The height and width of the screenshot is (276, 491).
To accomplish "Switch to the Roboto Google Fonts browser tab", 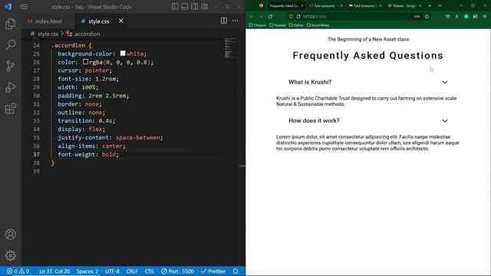I will coord(404,5).
